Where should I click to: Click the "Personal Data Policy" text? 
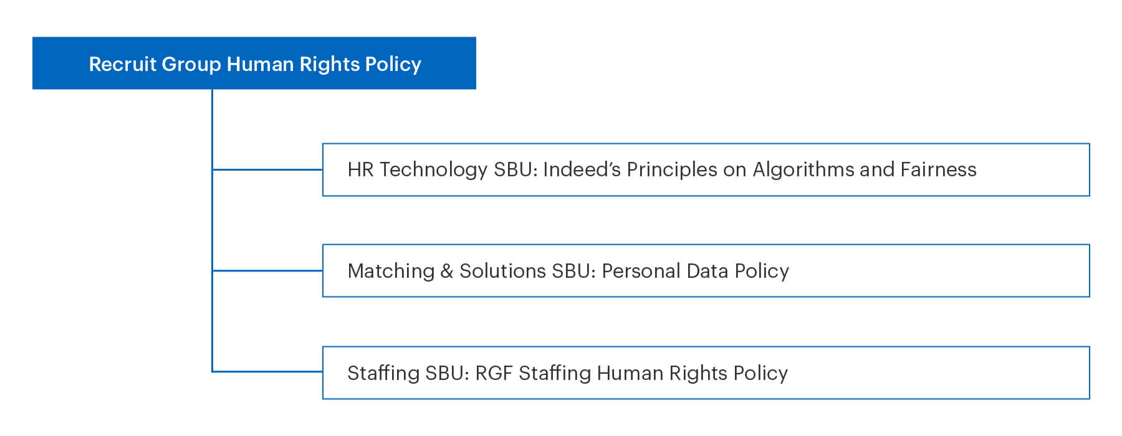point(695,271)
